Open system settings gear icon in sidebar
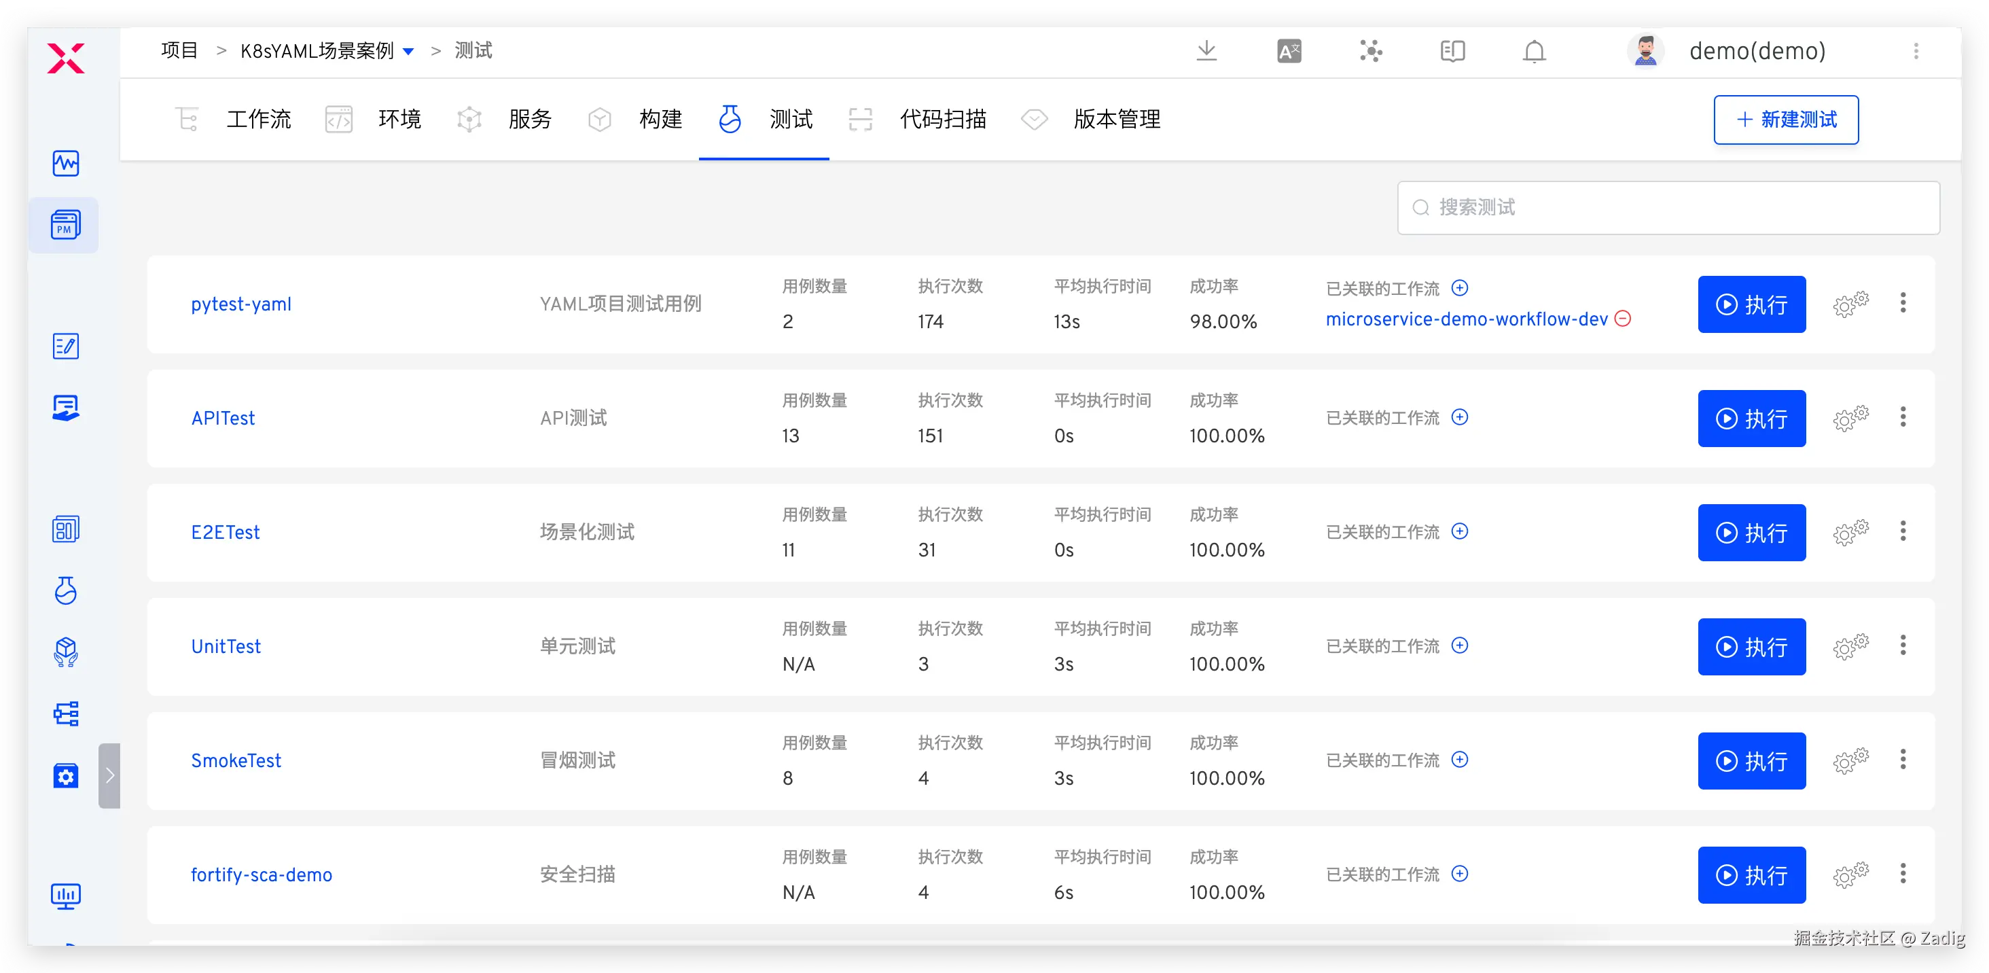This screenshot has width=1989, height=973. [x=66, y=775]
